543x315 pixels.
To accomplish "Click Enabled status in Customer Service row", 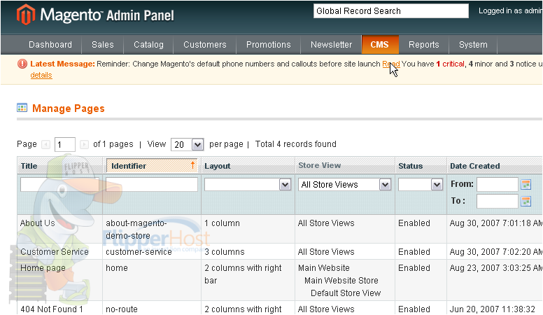I will (x=414, y=252).
